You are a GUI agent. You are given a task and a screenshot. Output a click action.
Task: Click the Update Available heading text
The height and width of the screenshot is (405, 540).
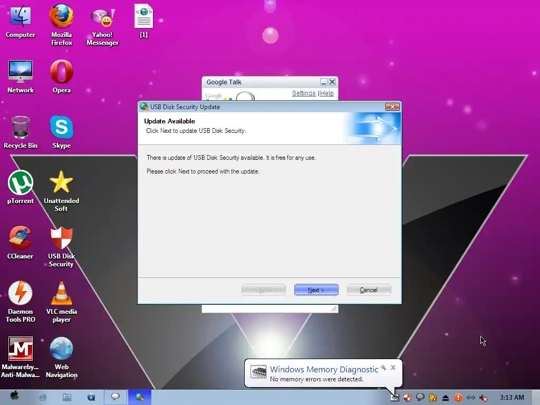point(169,121)
